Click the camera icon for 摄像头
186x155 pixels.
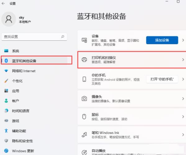pyautogui.click(x=84, y=99)
